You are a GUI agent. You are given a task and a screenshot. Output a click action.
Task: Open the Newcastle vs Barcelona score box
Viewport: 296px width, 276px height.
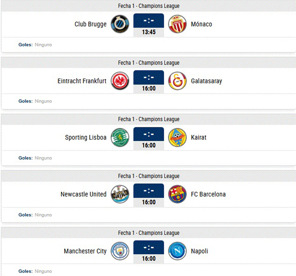pyautogui.click(x=148, y=195)
